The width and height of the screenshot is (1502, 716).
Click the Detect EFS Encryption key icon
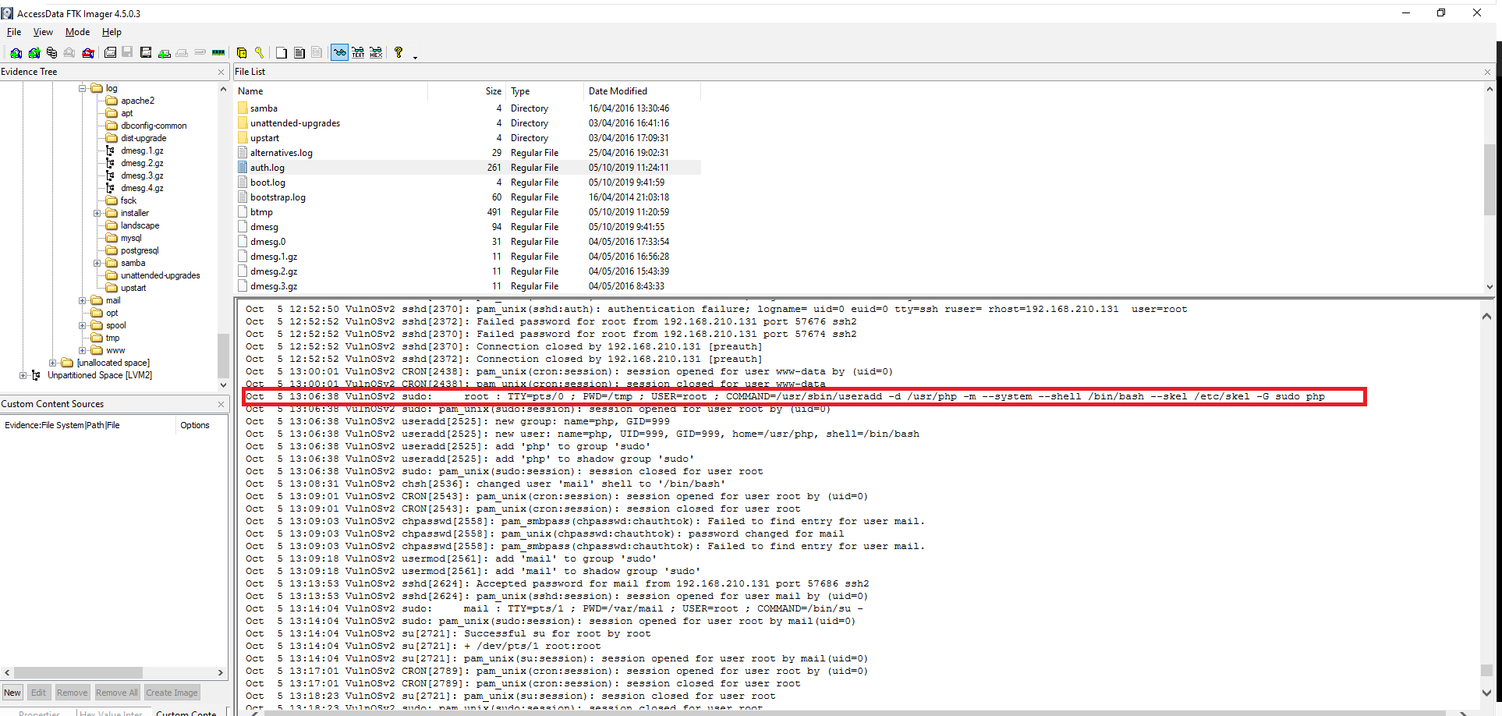point(260,53)
